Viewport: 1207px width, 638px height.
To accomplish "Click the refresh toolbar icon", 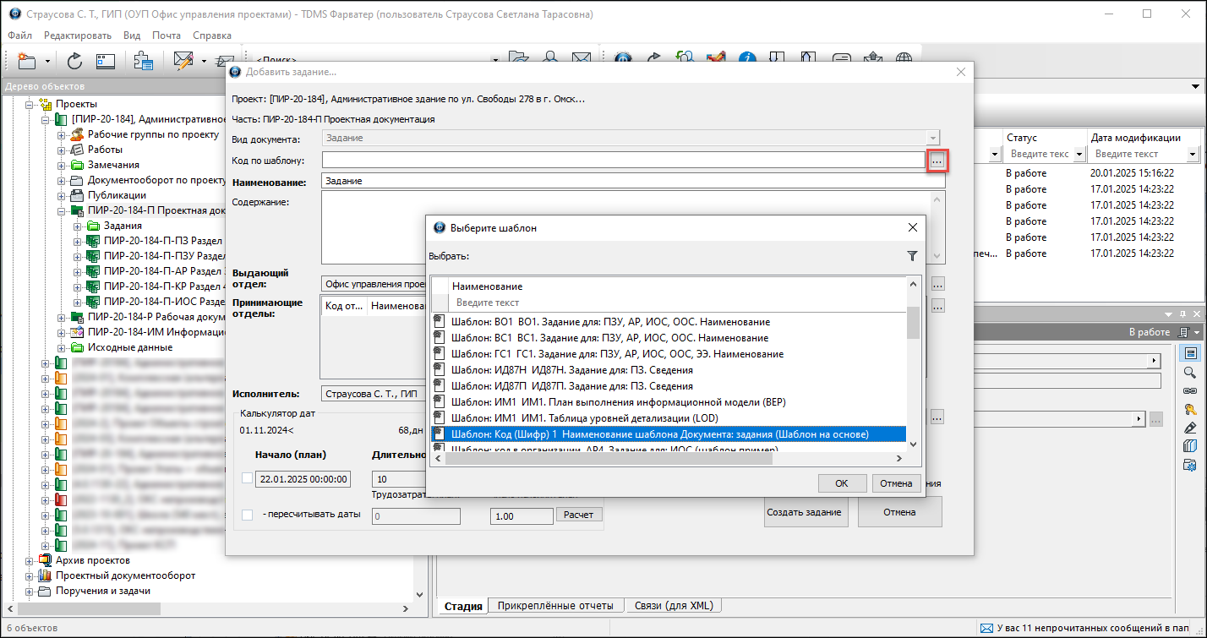I will tap(75, 60).
